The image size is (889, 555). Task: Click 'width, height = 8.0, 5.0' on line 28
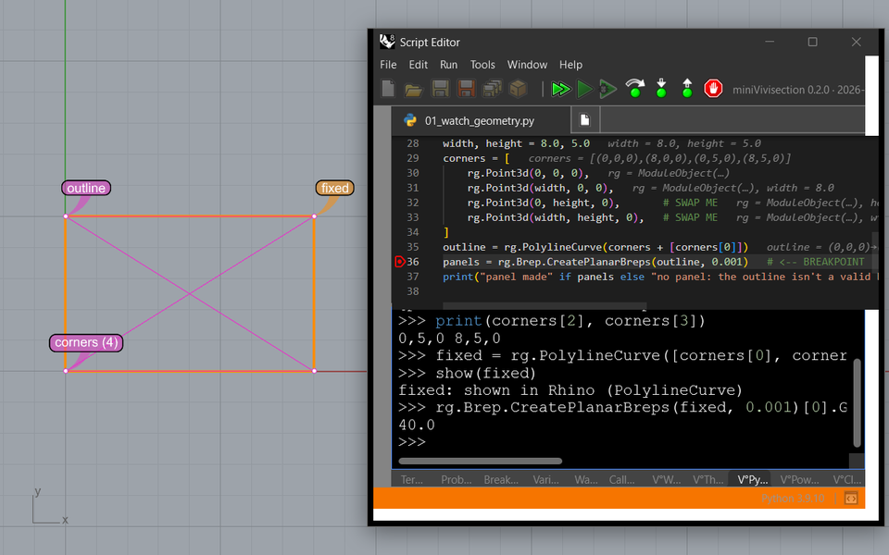516,143
